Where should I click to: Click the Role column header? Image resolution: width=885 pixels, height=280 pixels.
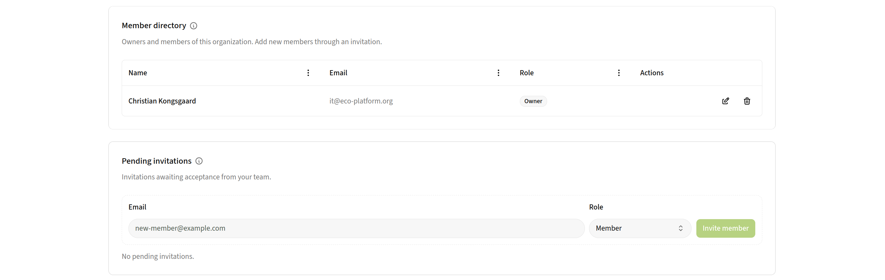526,73
